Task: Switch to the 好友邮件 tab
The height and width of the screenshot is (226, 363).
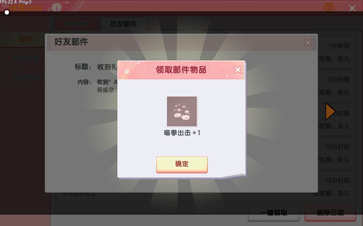Action: (124, 24)
